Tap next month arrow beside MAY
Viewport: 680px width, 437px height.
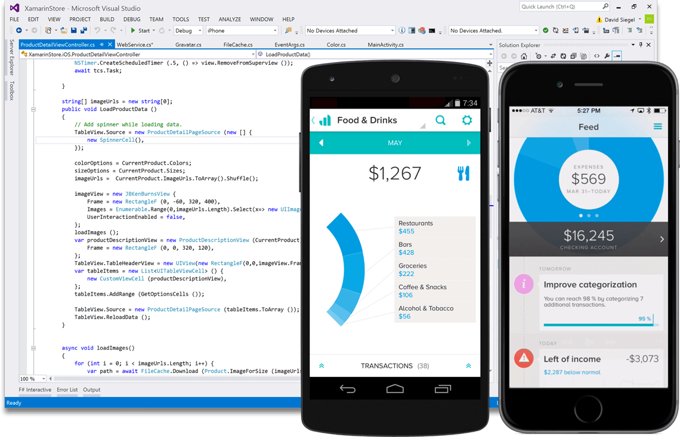pyautogui.click(x=468, y=142)
